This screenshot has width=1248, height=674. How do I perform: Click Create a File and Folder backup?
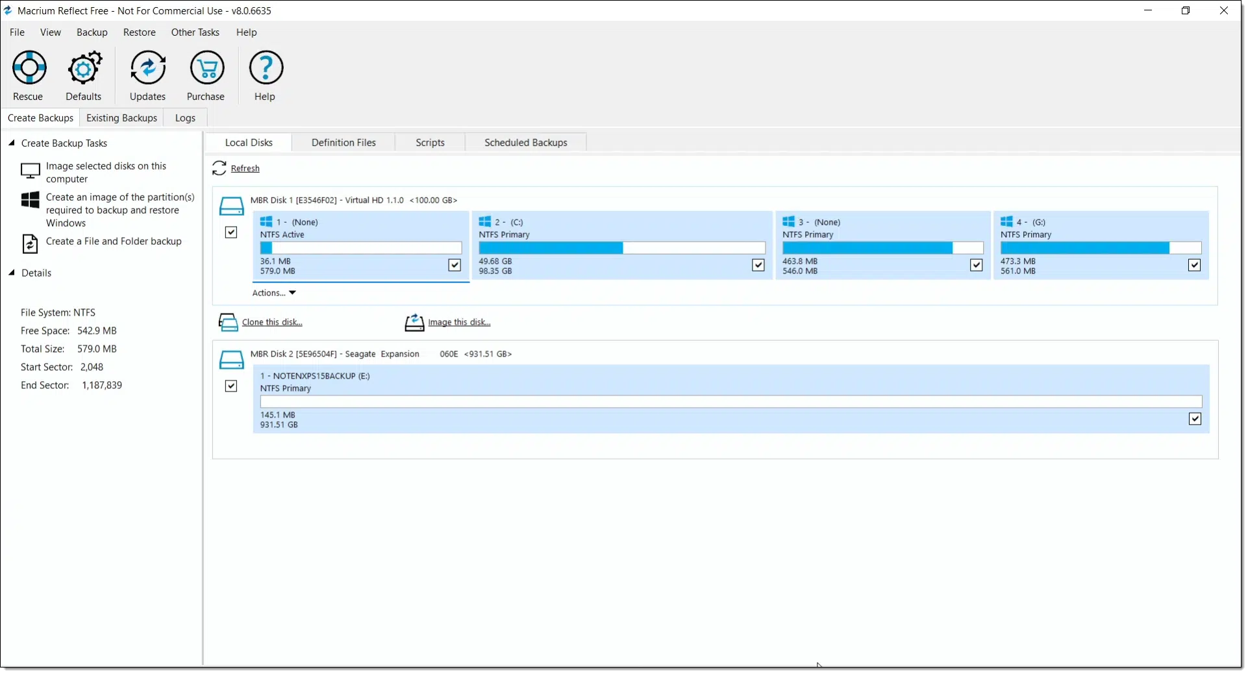[114, 242]
